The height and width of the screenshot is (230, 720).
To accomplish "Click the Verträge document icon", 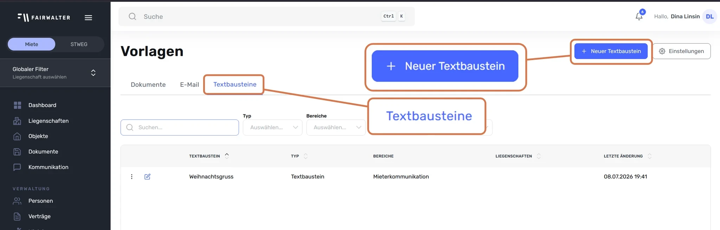I will tap(17, 216).
